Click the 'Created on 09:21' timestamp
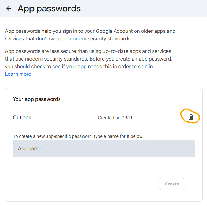 pyautogui.click(x=115, y=118)
